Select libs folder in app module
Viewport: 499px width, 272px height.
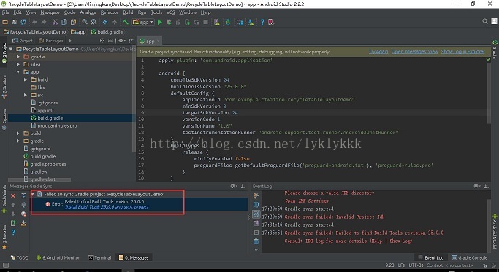click(x=41, y=88)
